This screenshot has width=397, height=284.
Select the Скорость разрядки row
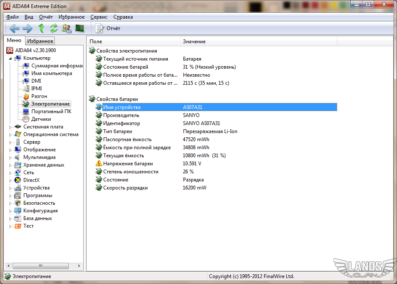point(216,188)
